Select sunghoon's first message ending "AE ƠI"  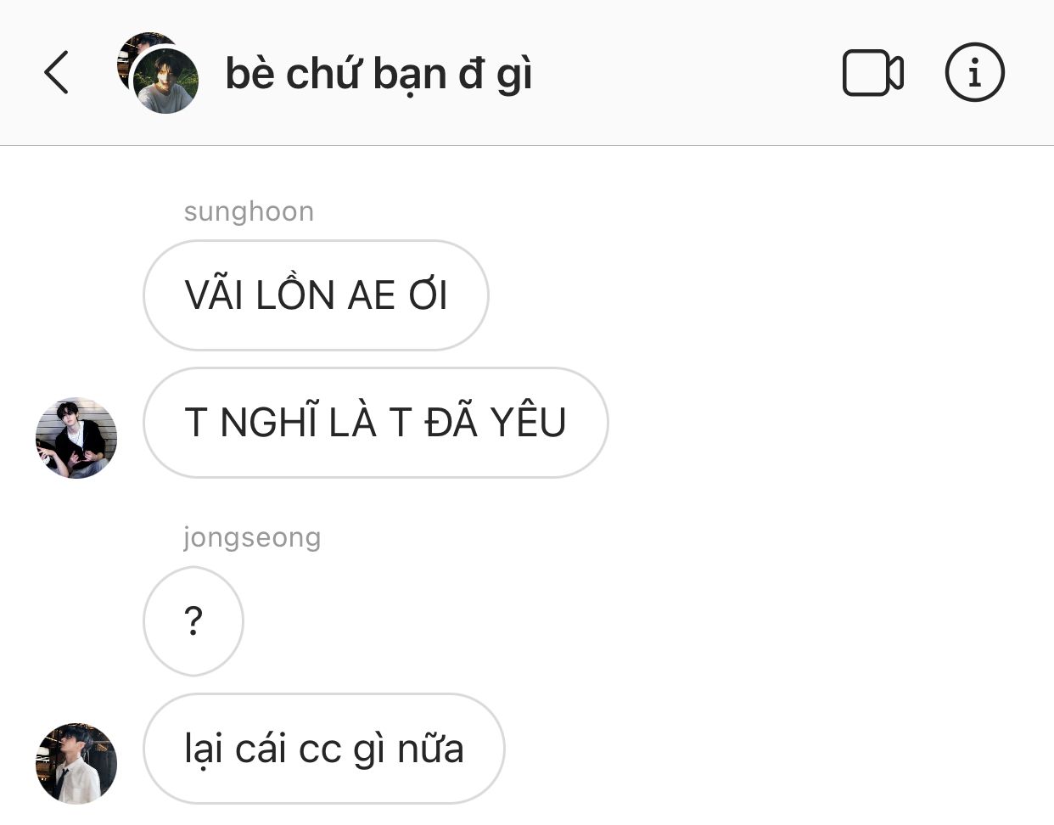coord(316,295)
